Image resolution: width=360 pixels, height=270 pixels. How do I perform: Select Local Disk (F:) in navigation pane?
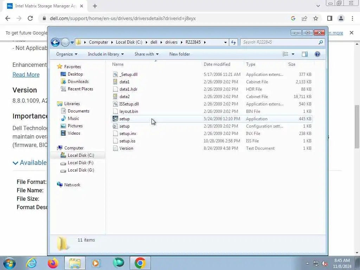click(x=81, y=163)
